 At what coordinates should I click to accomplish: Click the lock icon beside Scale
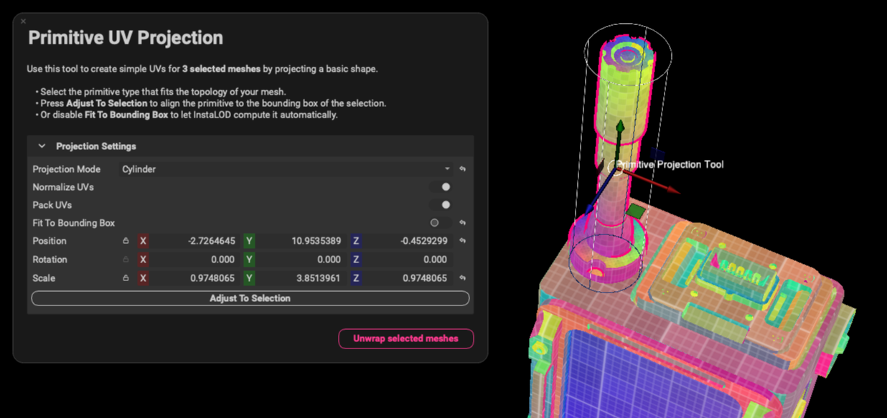[x=124, y=277]
